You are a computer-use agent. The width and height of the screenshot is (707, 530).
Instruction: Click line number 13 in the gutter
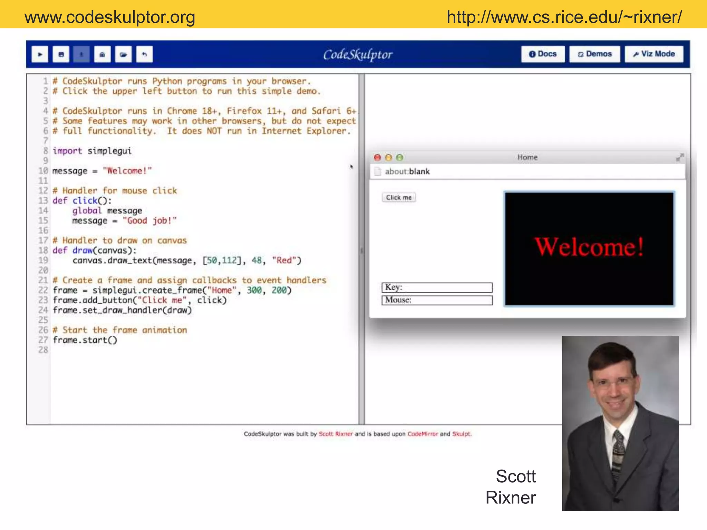coord(43,200)
